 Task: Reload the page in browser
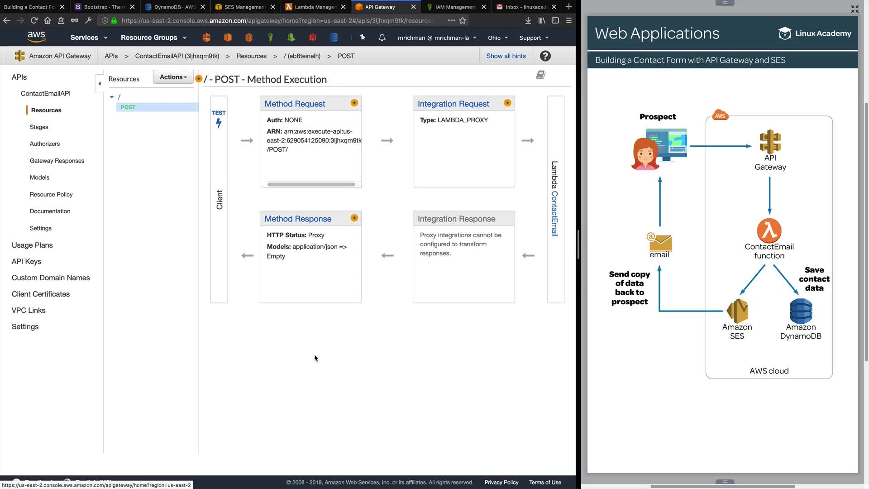point(34,20)
